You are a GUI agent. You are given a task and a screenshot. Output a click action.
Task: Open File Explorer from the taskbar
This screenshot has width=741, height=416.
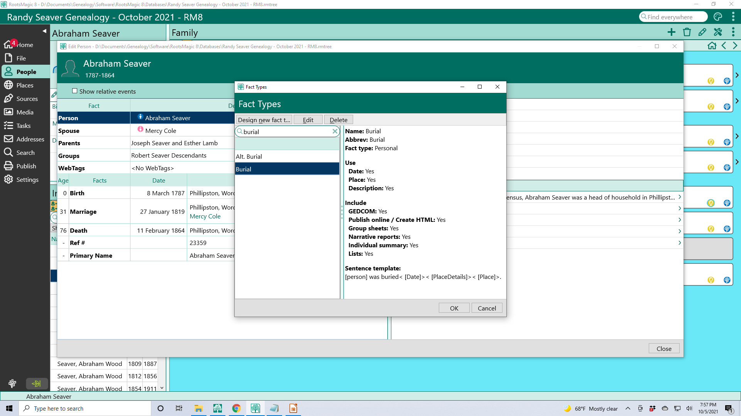(x=198, y=408)
